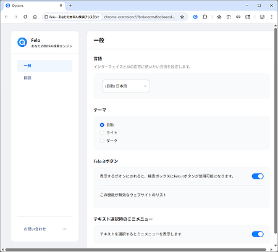Toggle the Felo it button switch
The image size is (278, 252).
click(x=258, y=176)
